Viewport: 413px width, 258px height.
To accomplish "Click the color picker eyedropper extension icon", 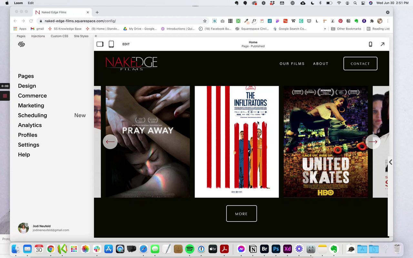I will point(246,21).
